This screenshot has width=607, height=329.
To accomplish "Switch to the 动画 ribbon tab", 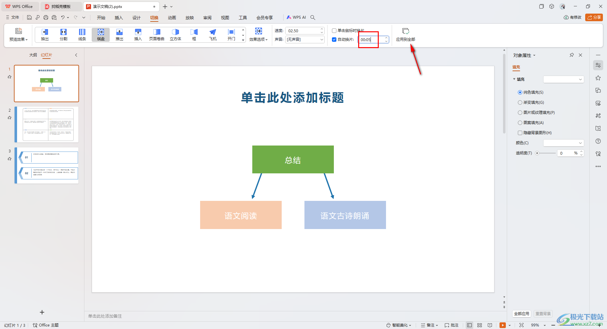I will click(x=172, y=17).
